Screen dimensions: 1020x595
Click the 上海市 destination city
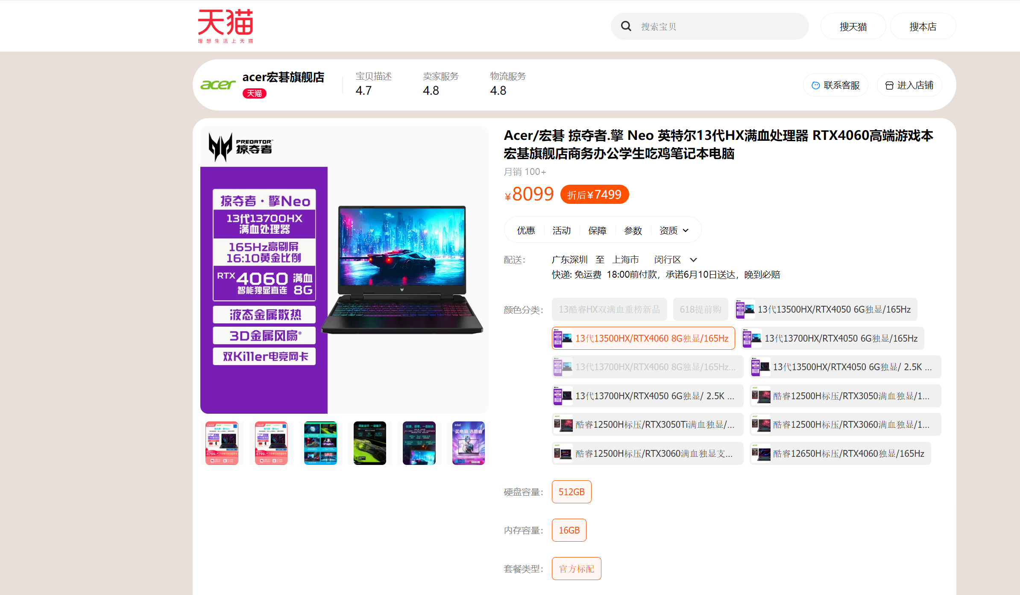pyautogui.click(x=625, y=259)
